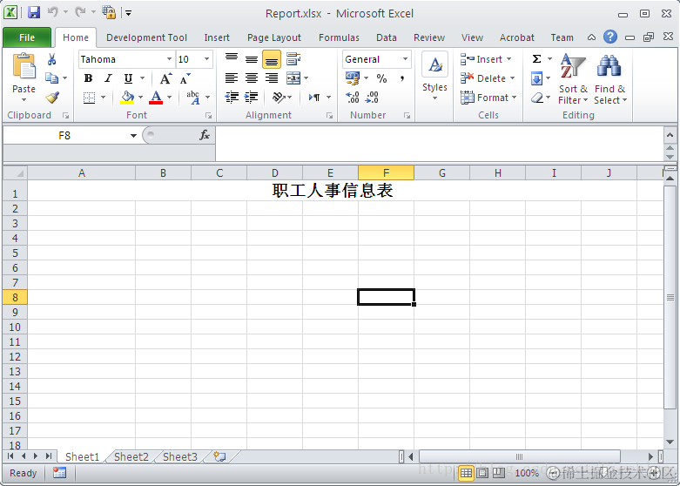The height and width of the screenshot is (486, 680).
Task: Open the Font Color dropdown arrow
Action: point(170,98)
